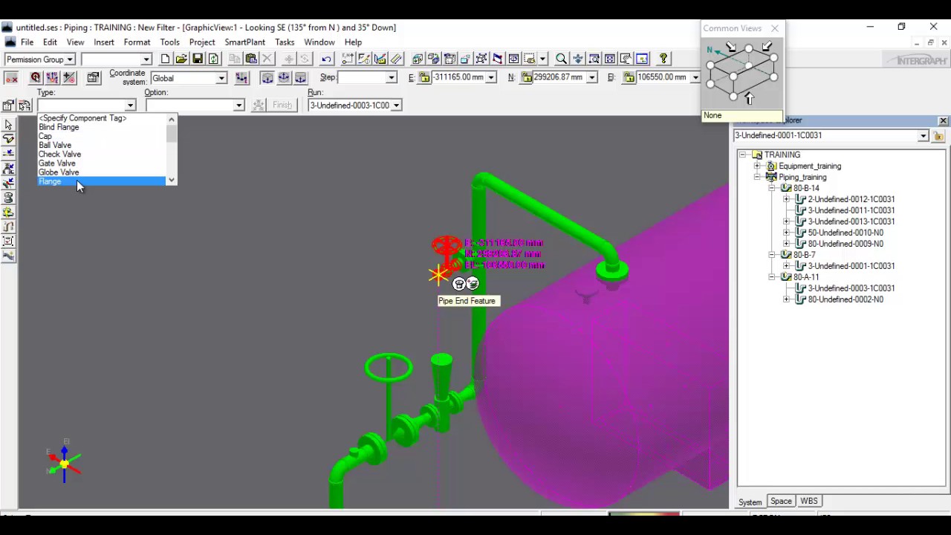
Task: Open the File menu
Action: pos(27,42)
